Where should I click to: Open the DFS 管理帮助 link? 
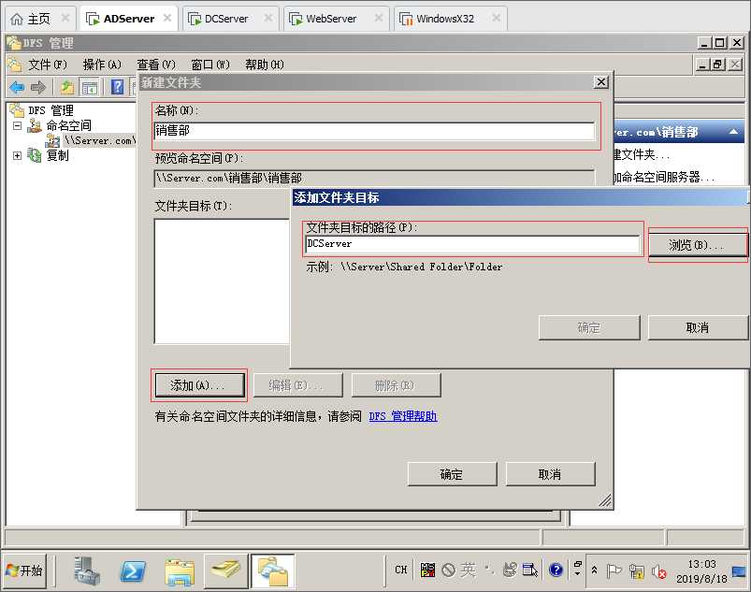click(x=403, y=416)
